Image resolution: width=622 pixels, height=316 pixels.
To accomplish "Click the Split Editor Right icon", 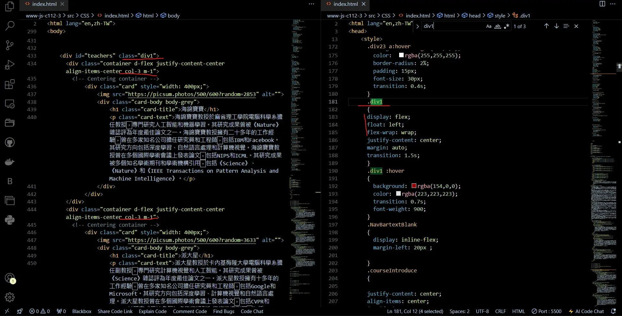I will (x=602, y=4).
